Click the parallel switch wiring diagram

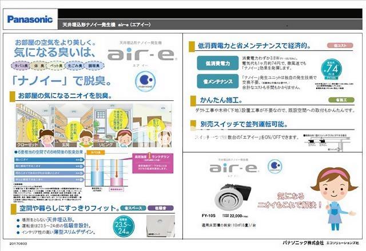(x=327, y=143)
